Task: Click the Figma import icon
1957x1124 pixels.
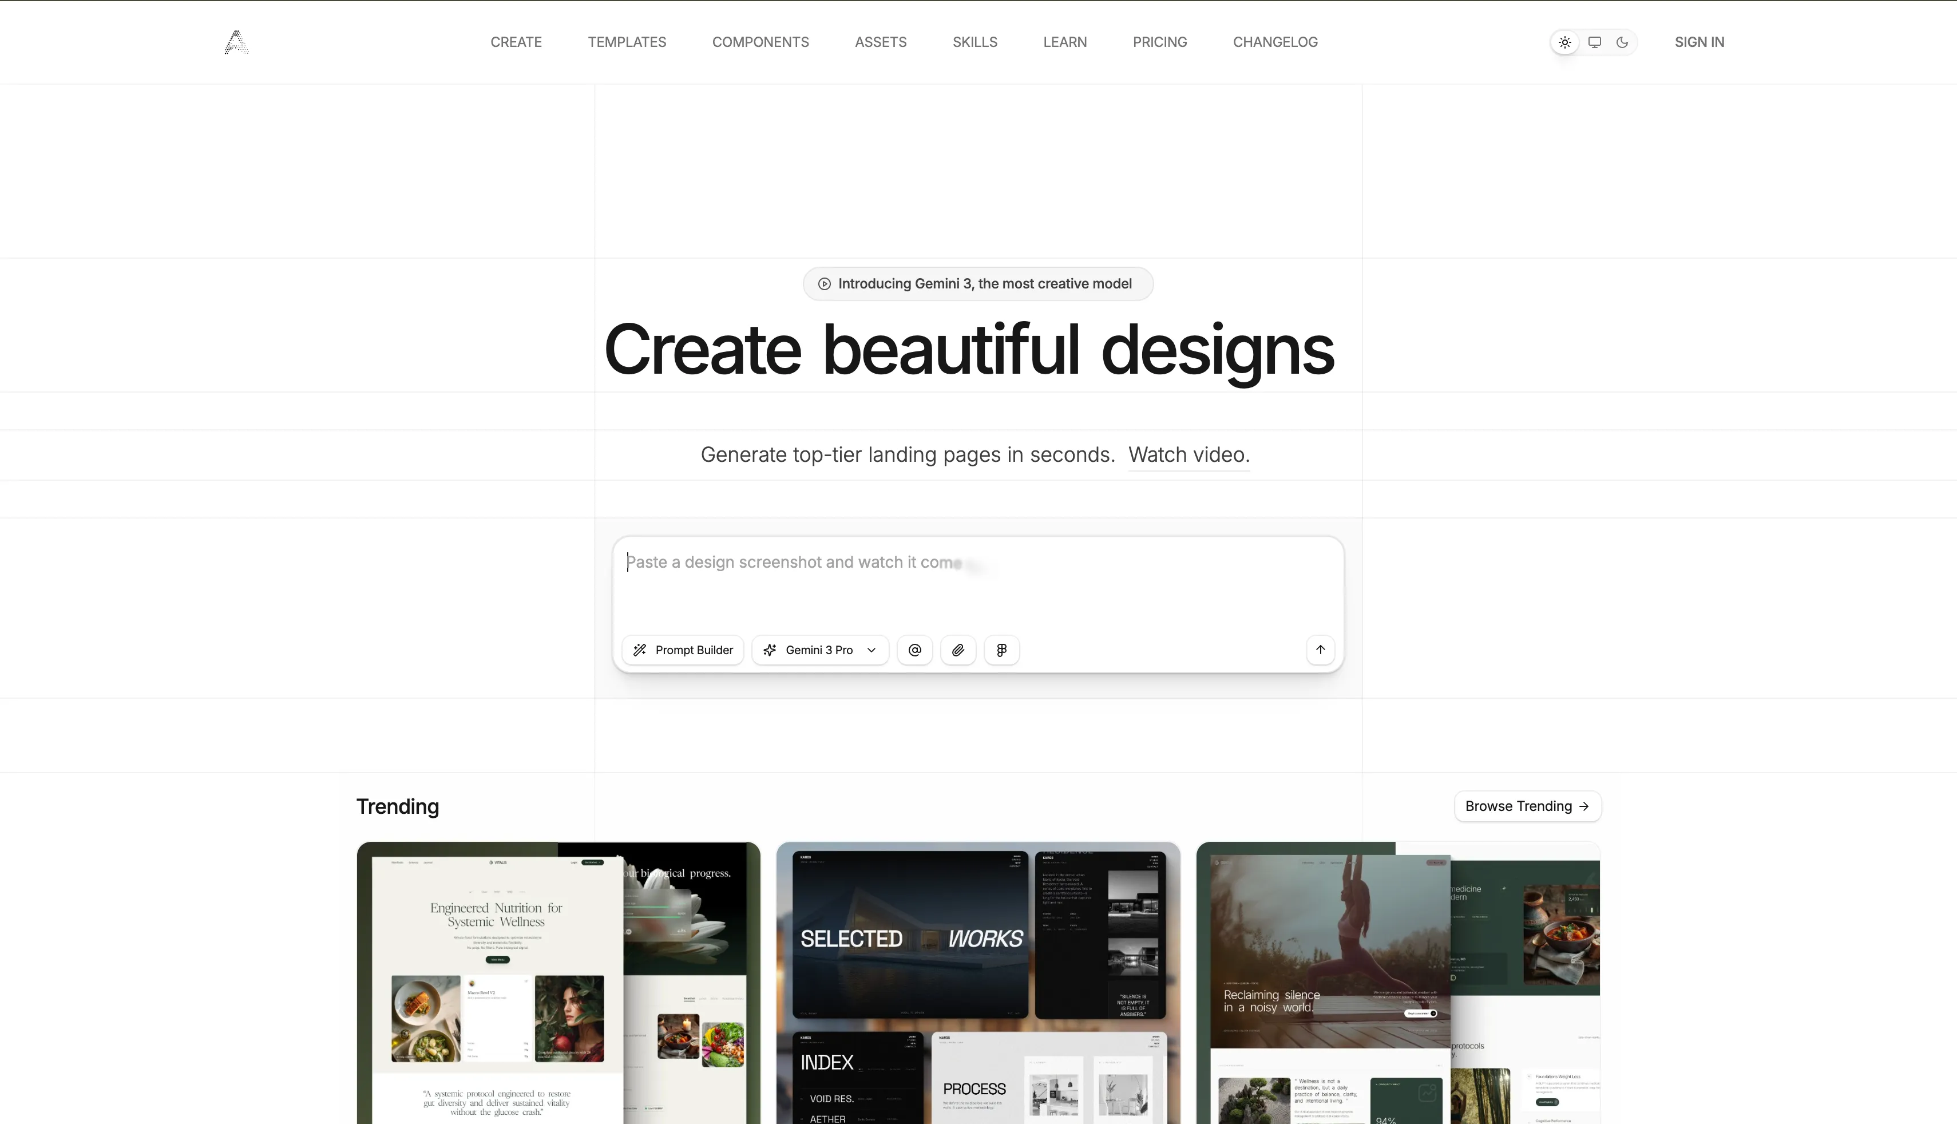Action: (1001, 650)
